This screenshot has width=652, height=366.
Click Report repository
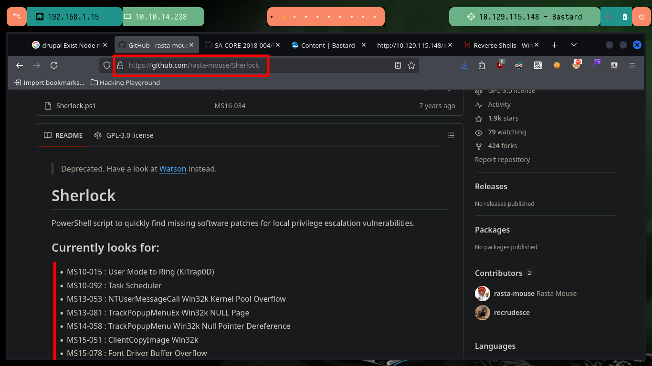coord(502,160)
